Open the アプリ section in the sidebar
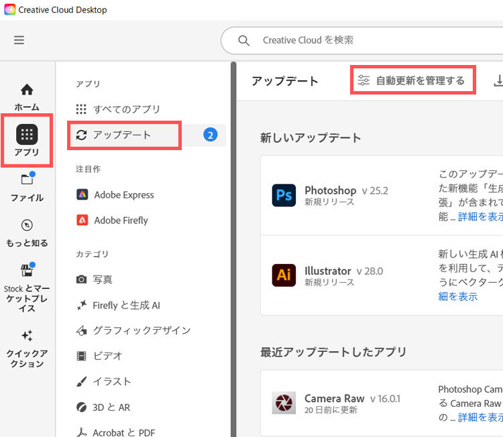The height and width of the screenshot is (437, 503). [x=27, y=140]
